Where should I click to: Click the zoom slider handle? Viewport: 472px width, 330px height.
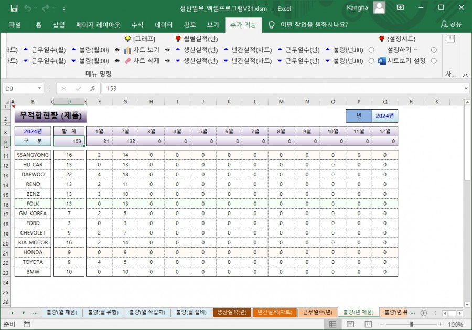pos(411,324)
